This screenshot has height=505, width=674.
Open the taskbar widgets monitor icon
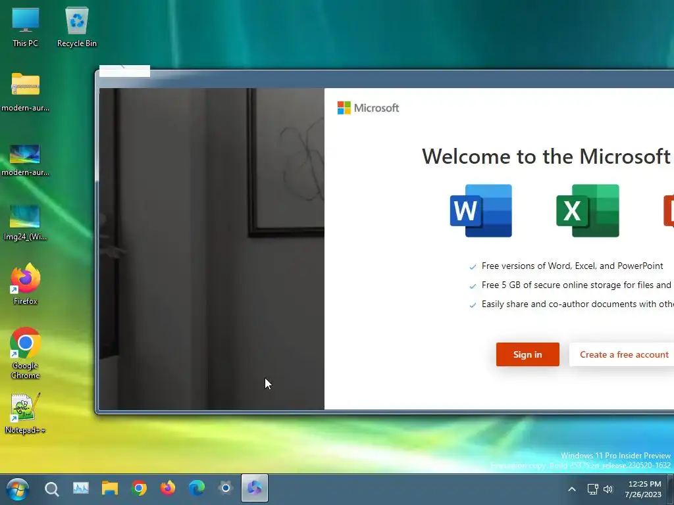81,489
